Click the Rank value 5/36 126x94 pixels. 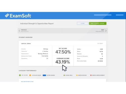[x=101, y=59]
